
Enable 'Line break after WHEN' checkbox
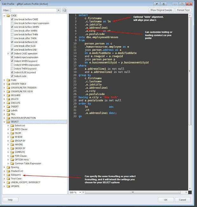click(x=12, y=31)
